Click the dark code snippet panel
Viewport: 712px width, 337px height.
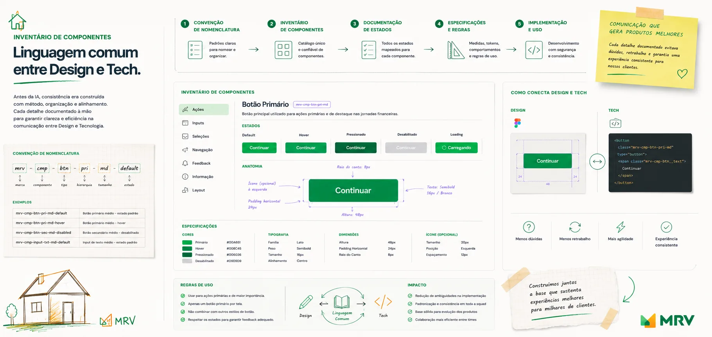tap(650, 163)
